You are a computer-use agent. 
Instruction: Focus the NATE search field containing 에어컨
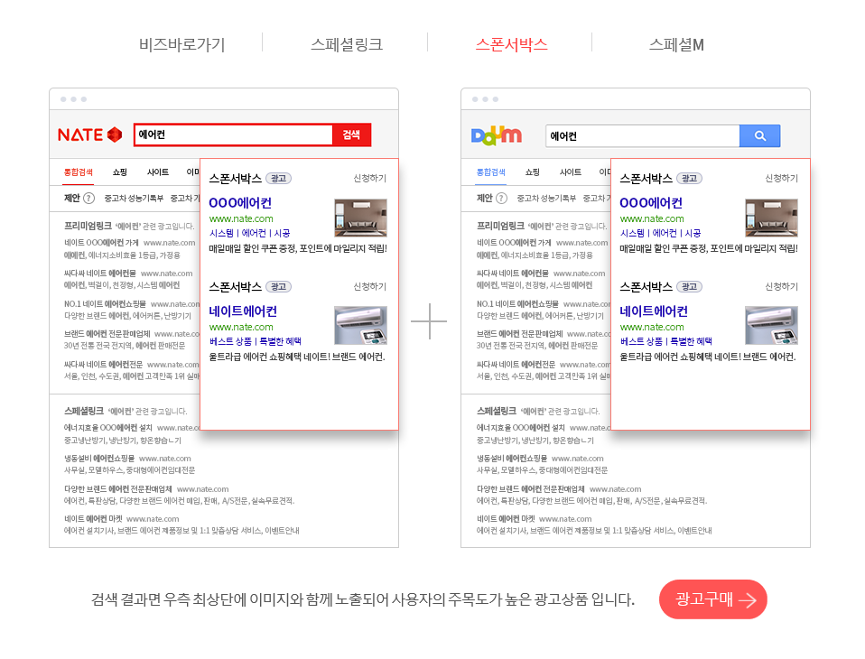tap(233, 135)
